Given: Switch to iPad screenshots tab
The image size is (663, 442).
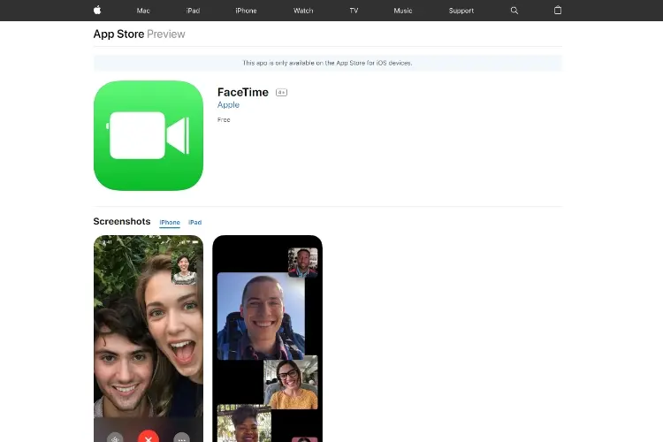Looking at the screenshot, I should pos(195,223).
